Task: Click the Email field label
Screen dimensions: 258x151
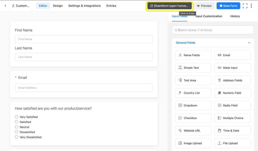Action: [22, 78]
